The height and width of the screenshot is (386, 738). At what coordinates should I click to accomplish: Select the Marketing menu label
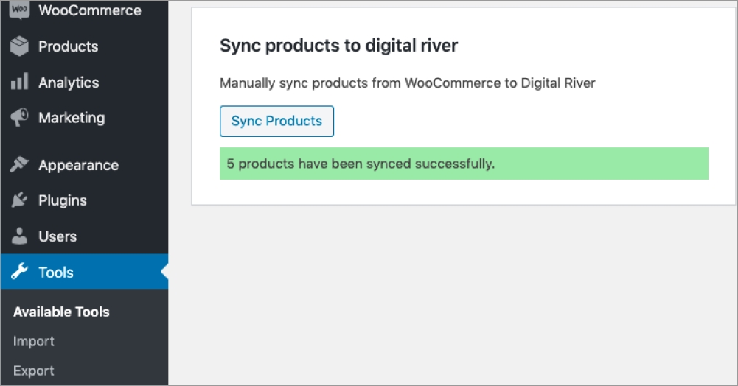tap(72, 118)
